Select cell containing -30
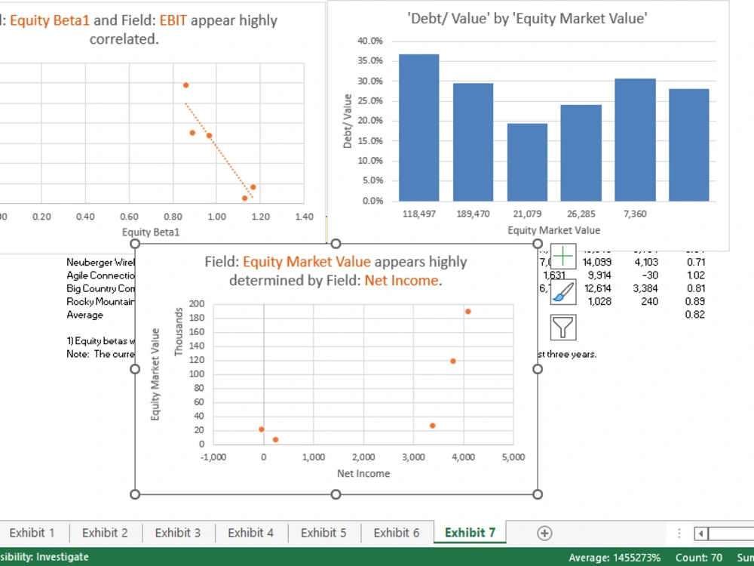 [x=650, y=275]
